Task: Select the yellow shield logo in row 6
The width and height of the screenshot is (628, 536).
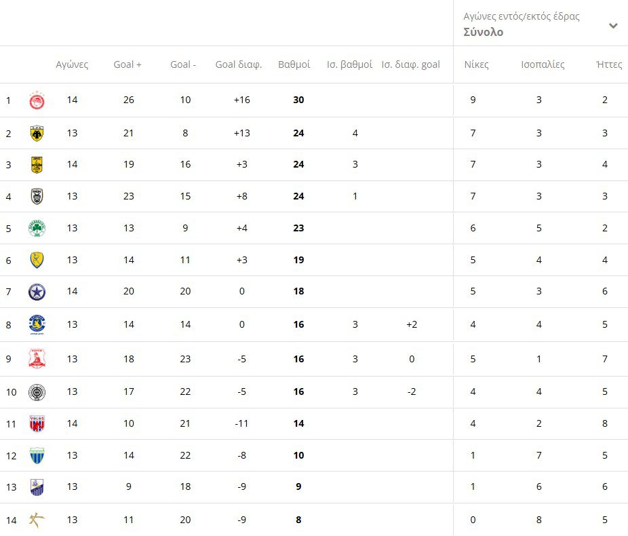Action: click(x=37, y=260)
